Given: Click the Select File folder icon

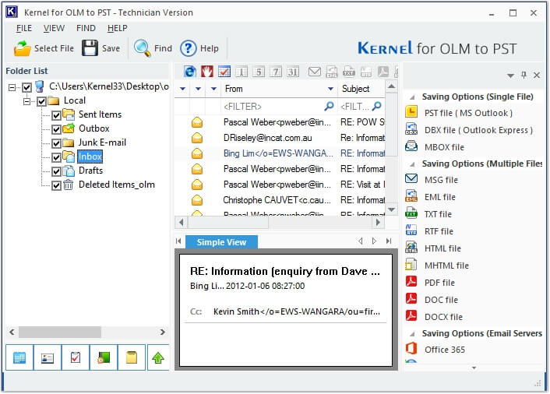Looking at the screenshot, I should pos(23,48).
